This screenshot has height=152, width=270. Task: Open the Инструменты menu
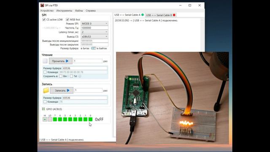point(64,11)
